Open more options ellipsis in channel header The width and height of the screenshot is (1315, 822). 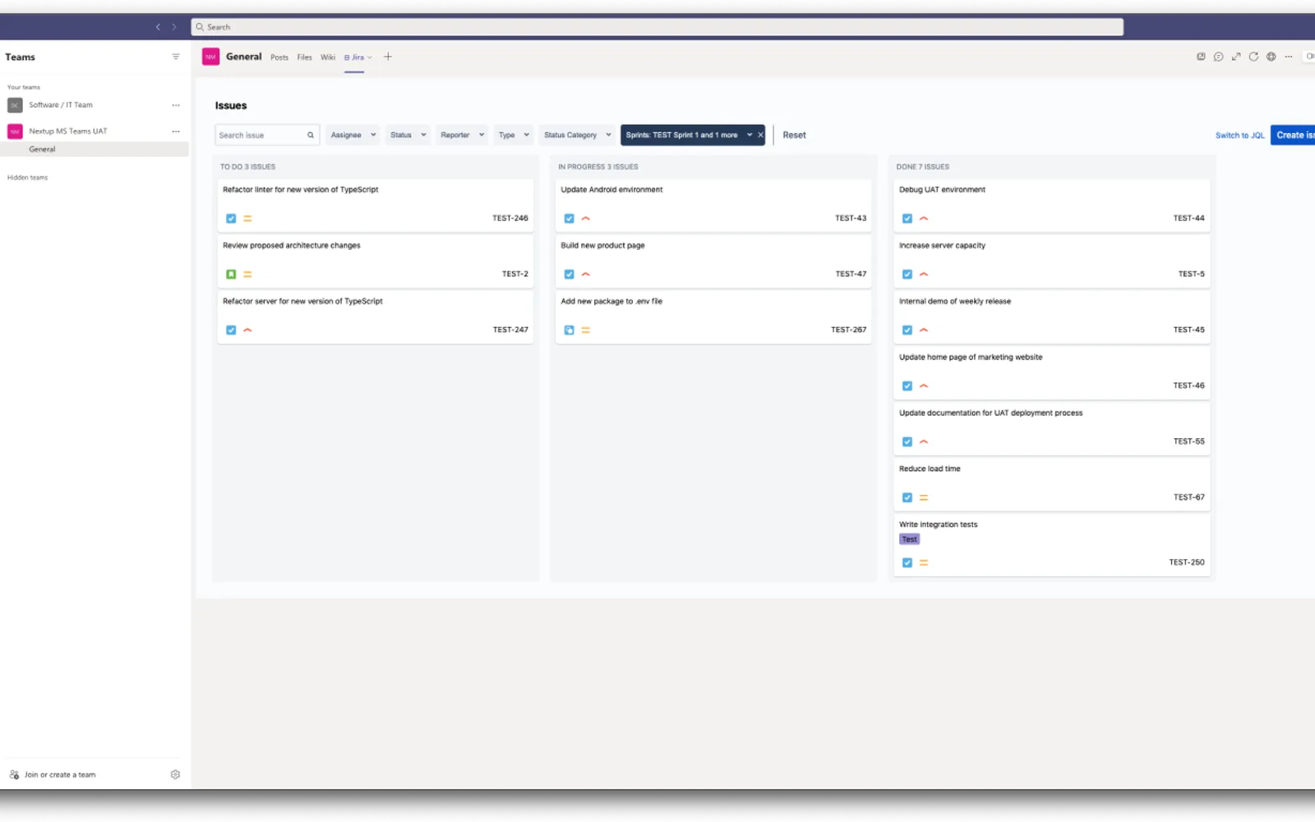[x=1289, y=57]
